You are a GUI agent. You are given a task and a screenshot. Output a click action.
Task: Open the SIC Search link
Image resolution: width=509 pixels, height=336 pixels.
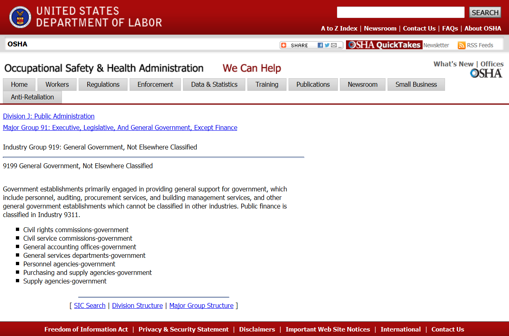point(90,305)
